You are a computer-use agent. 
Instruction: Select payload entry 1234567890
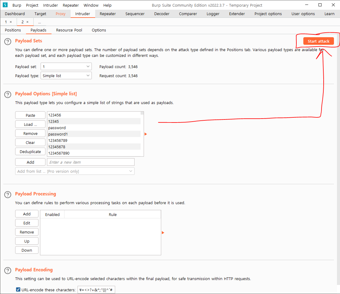[x=94, y=153]
